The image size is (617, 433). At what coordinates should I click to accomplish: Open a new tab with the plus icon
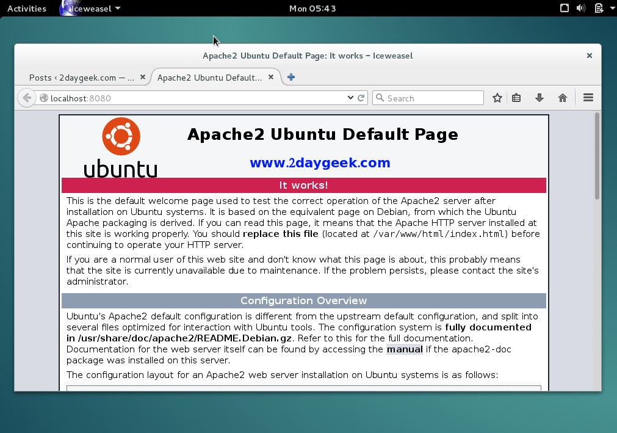(x=291, y=77)
